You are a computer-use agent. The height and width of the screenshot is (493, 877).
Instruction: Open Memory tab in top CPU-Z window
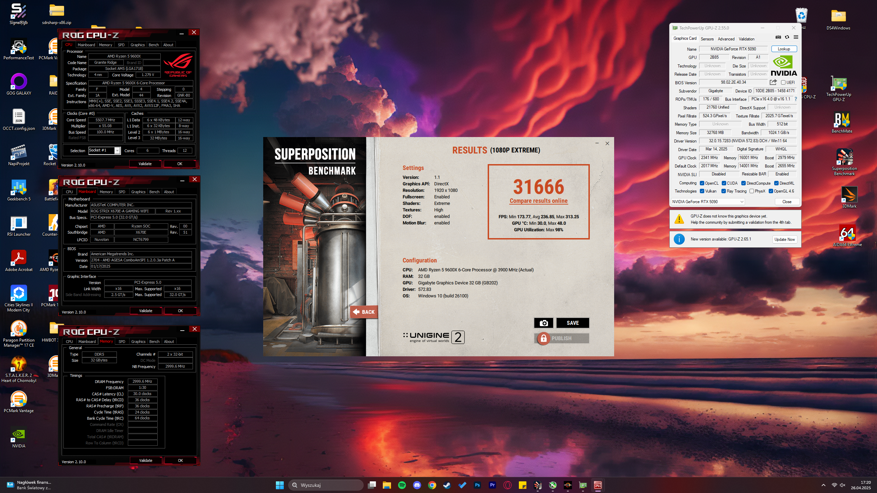pyautogui.click(x=106, y=45)
